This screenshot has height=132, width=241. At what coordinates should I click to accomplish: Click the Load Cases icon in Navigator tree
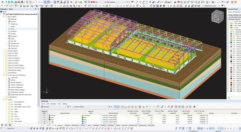[9, 77]
